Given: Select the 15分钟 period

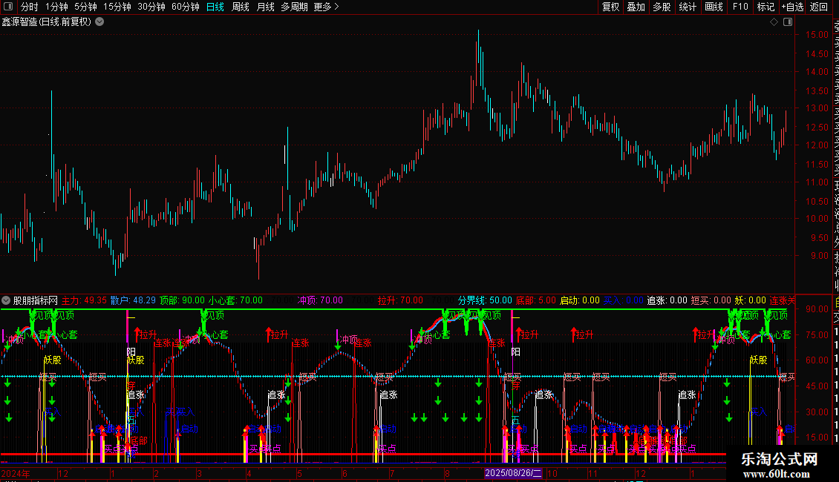Looking at the screenshot, I should pyautogui.click(x=117, y=7).
